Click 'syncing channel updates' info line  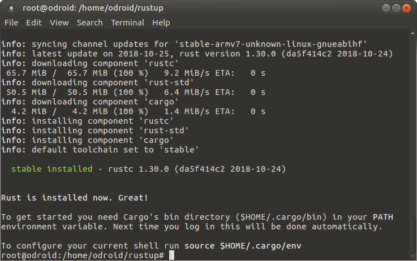pyautogui.click(x=184, y=44)
